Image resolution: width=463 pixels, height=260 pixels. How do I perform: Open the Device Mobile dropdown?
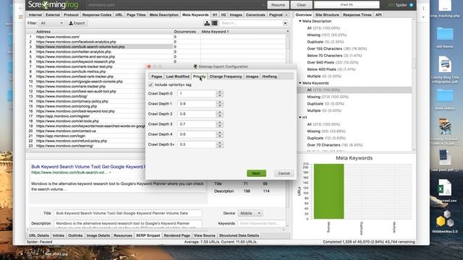coord(250,213)
